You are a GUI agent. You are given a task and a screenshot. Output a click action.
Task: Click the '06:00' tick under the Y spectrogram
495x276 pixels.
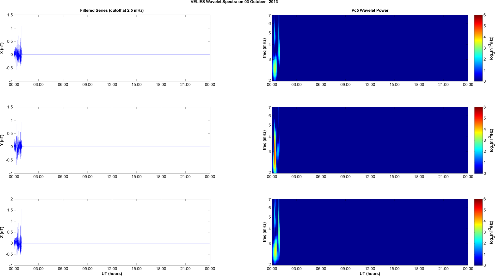(x=321, y=177)
